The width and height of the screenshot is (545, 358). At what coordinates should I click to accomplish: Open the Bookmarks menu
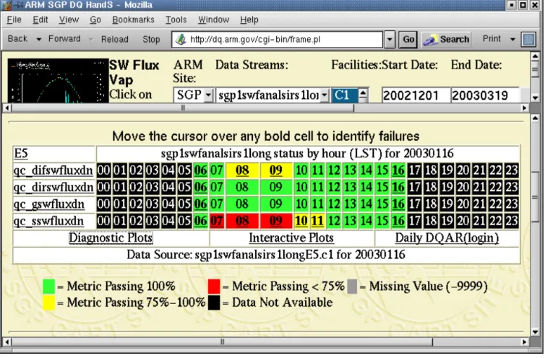coord(133,19)
